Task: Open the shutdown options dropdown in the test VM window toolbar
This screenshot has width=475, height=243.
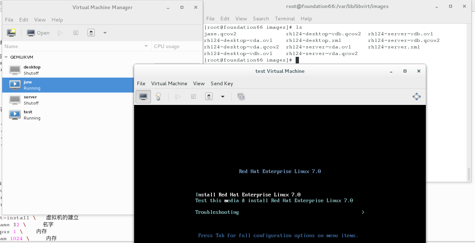Action: coord(222,97)
